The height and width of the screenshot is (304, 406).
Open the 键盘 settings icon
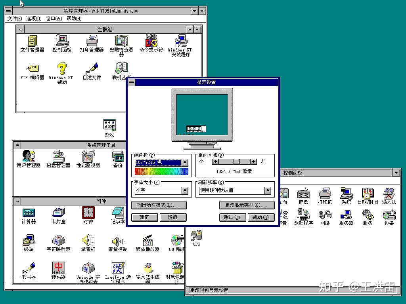(x=303, y=194)
